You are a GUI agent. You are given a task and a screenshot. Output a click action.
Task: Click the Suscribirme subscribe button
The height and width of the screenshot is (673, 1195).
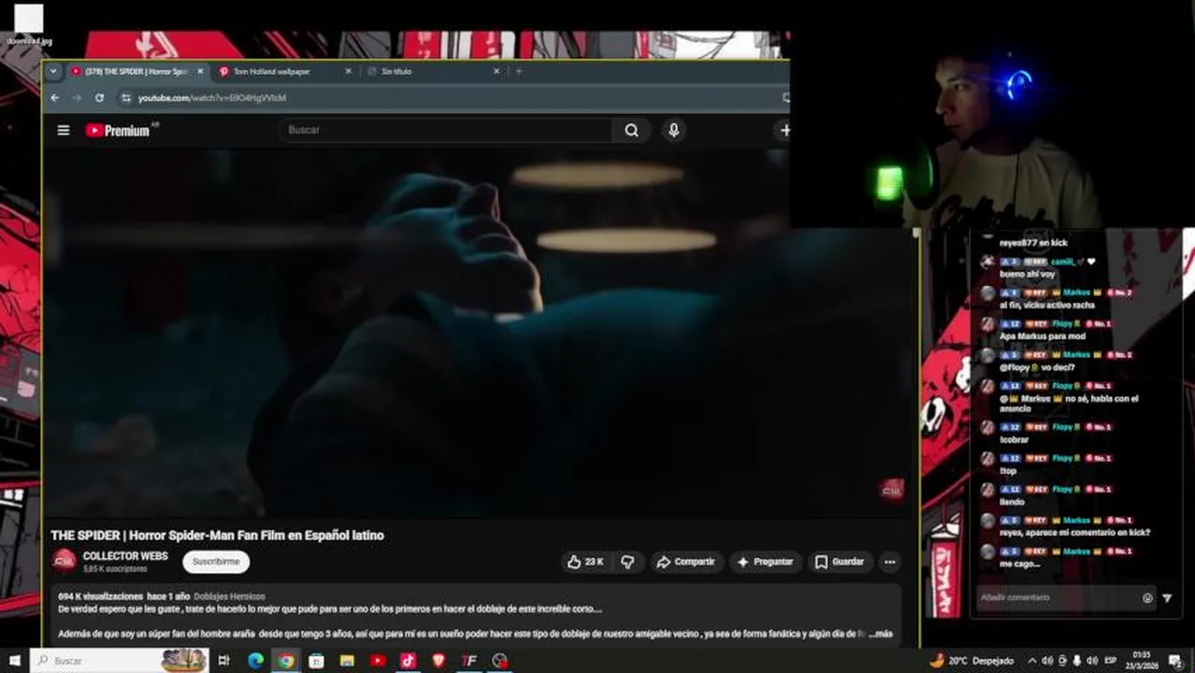(216, 562)
